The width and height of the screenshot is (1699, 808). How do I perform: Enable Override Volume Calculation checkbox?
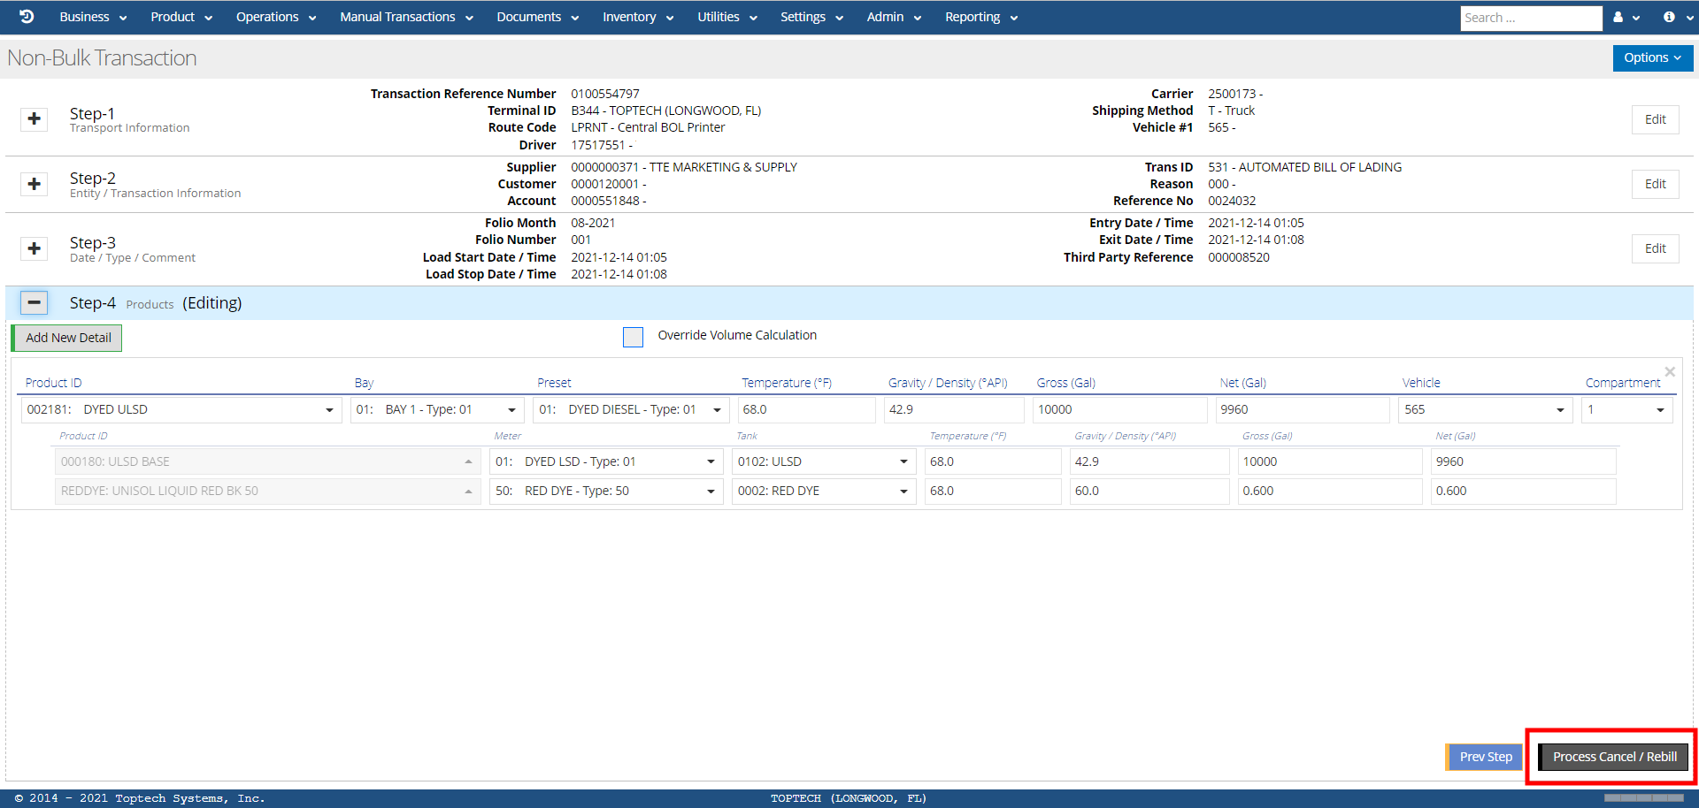click(633, 337)
